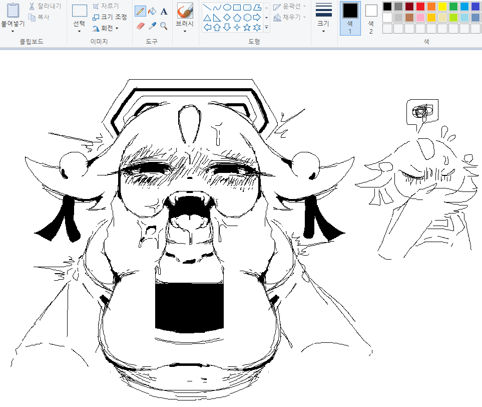The image size is (482, 407).
Task: Click the Brushes icon
Action: tap(185, 11)
